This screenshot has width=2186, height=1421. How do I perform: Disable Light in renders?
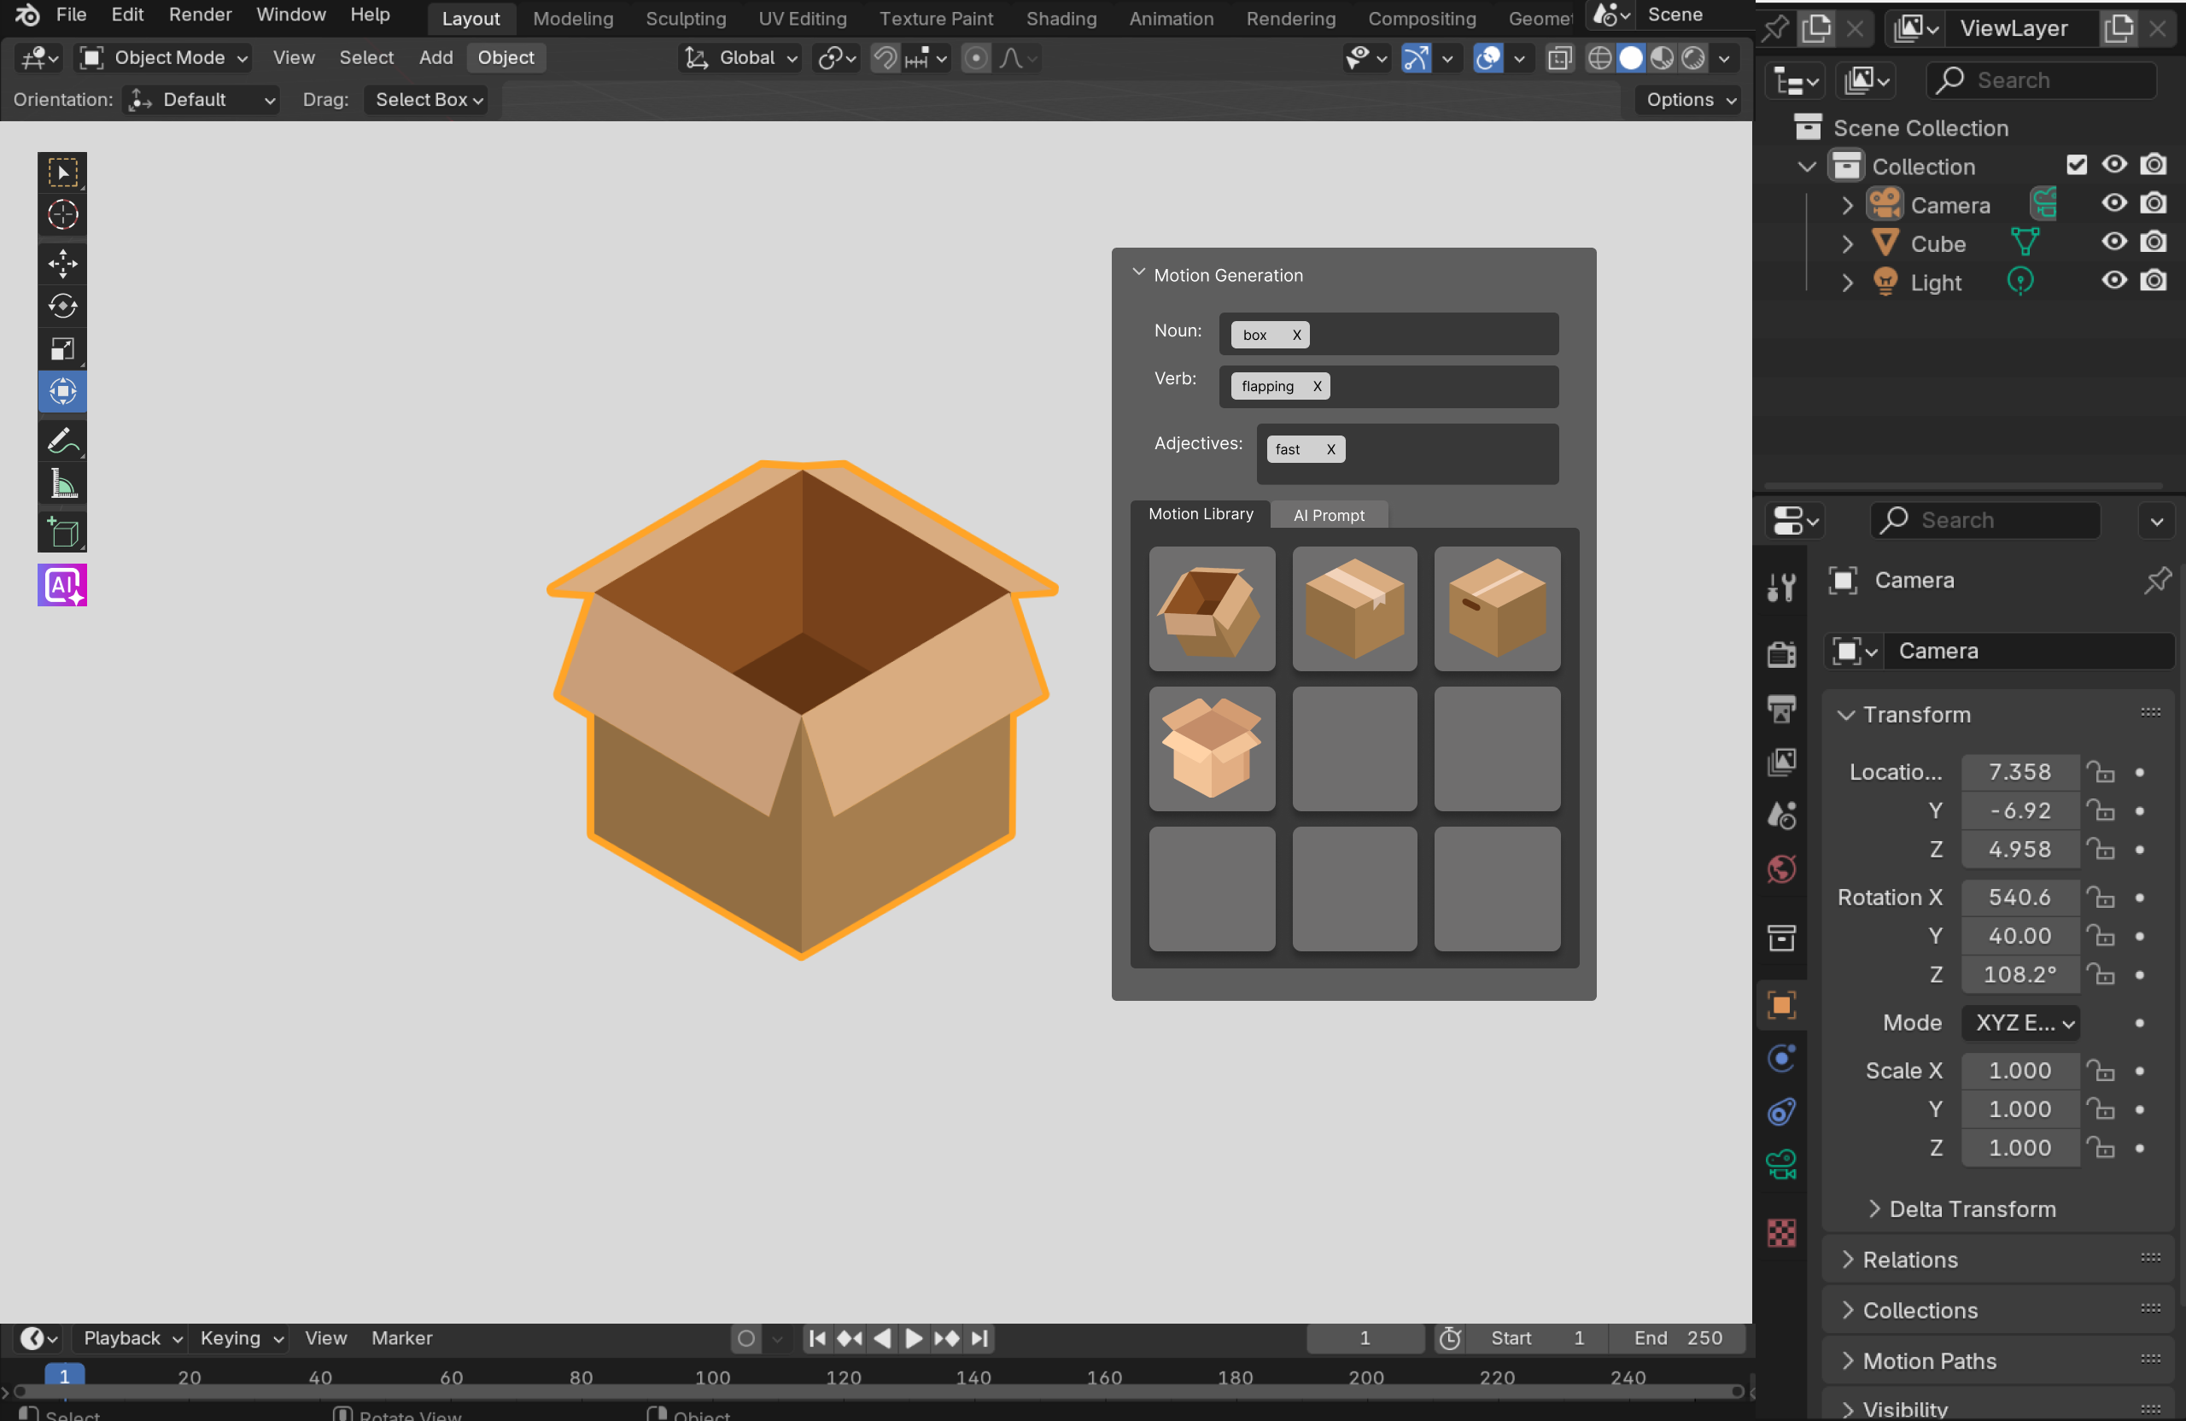2153,281
